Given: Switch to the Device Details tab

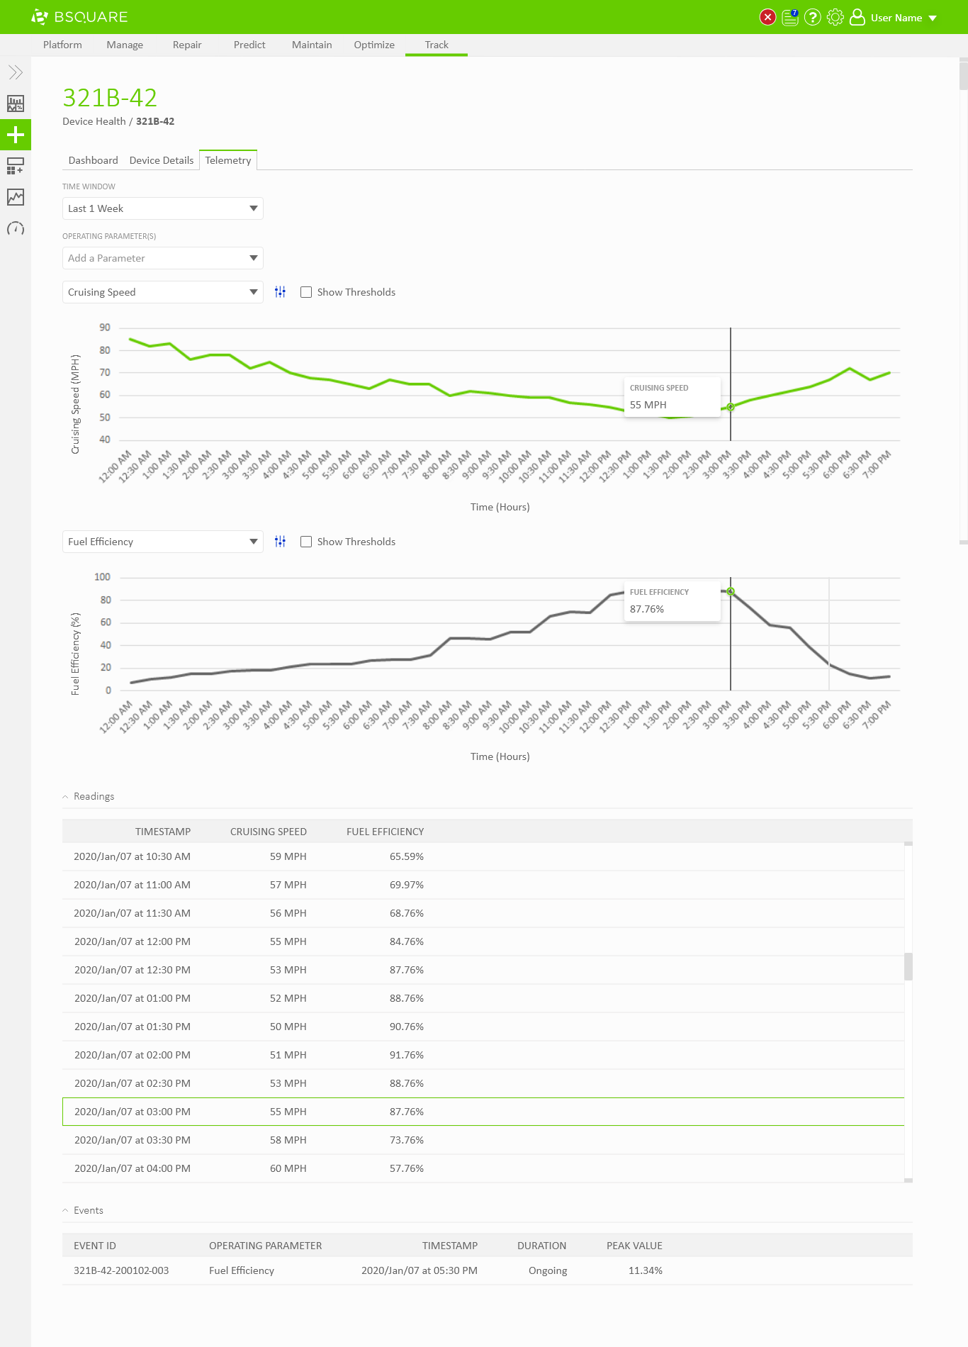Looking at the screenshot, I should pyautogui.click(x=161, y=160).
